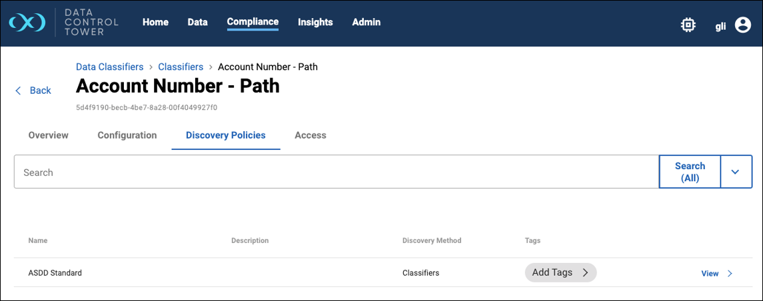Go to the Home menu
The height and width of the screenshot is (301, 763).
coord(155,22)
